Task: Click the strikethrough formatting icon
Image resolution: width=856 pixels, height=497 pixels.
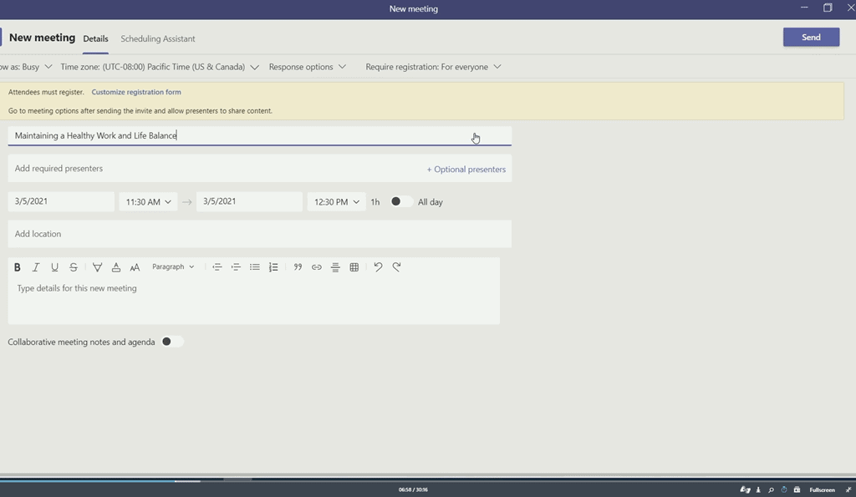Action: click(74, 267)
